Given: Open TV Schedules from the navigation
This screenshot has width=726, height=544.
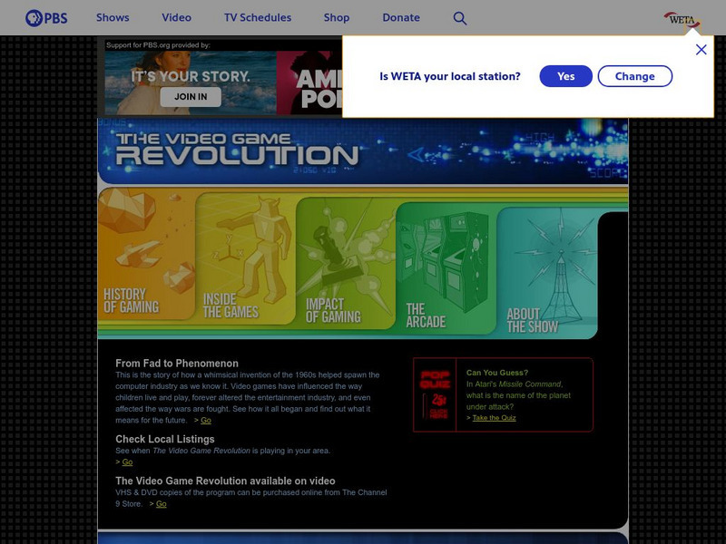Looking at the screenshot, I should click(x=258, y=17).
